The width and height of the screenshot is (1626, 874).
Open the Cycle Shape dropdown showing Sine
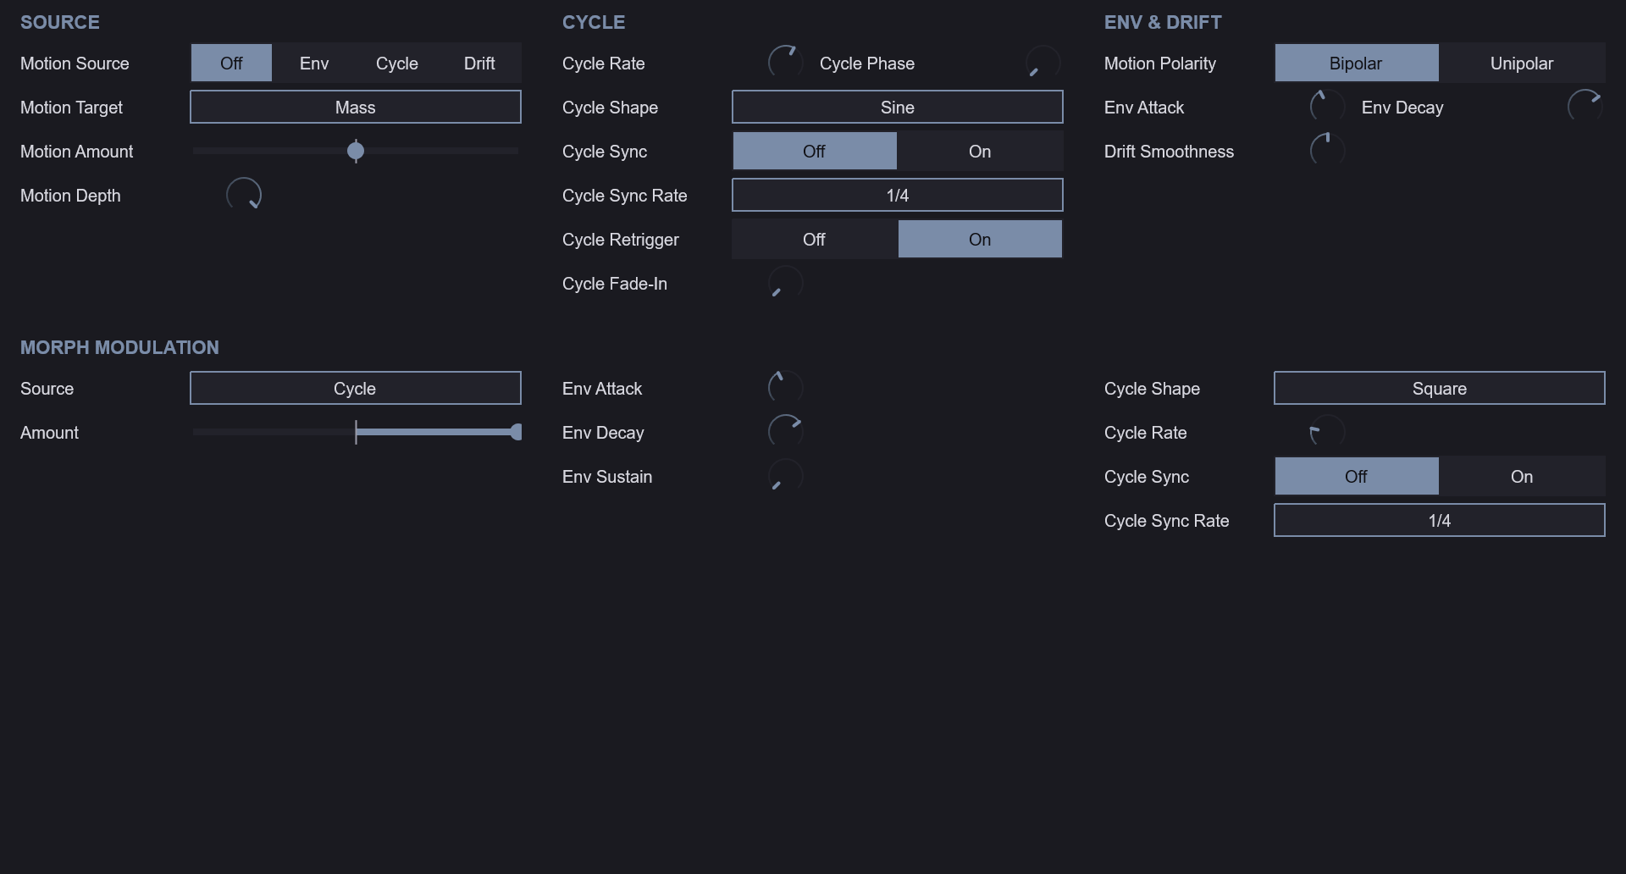click(898, 107)
